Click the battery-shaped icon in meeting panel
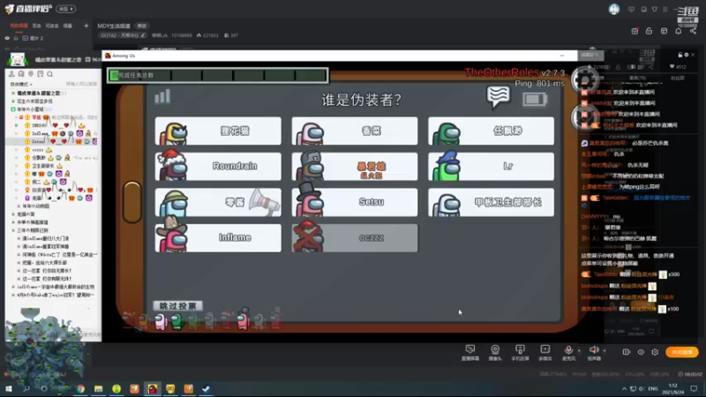The width and height of the screenshot is (706, 397). (x=535, y=99)
